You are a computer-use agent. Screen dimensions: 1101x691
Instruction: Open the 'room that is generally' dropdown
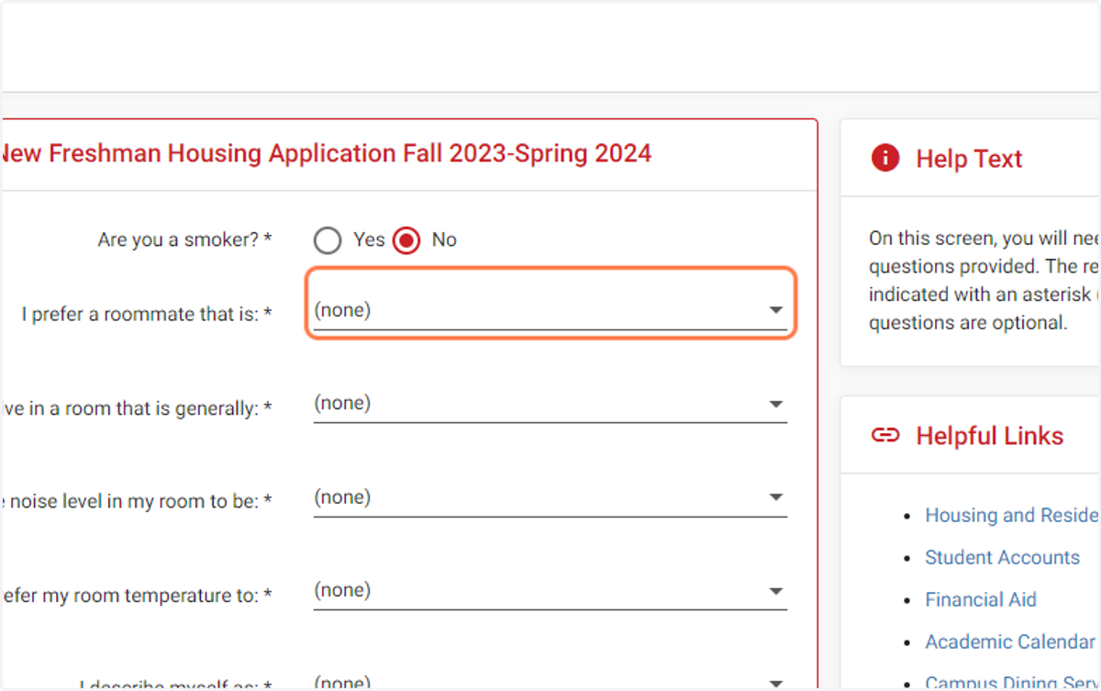point(550,404)
